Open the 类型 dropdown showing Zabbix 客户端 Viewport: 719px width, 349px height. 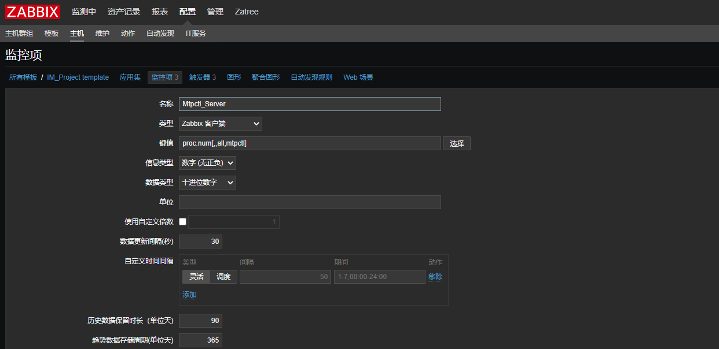click(x=220, y=123)
